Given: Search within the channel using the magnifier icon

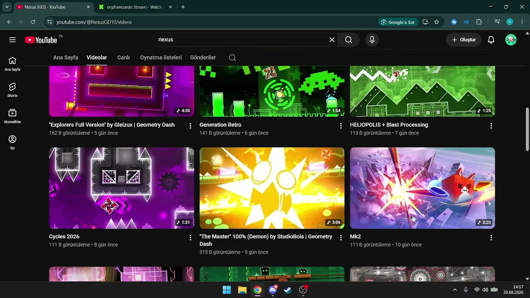Looking at the screenshot, I should tap(232, 58).
